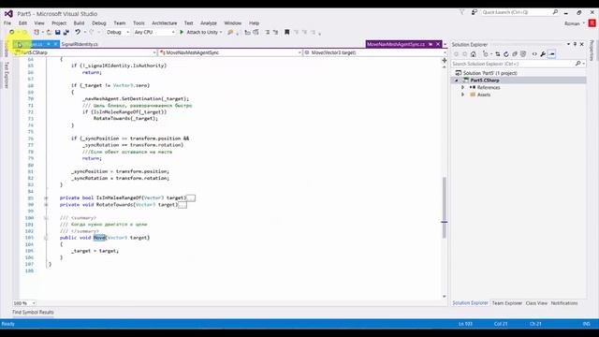Screen dimensions: 599x337
Task: Click the Sync with Active Document icon
Action: (497, 54)
